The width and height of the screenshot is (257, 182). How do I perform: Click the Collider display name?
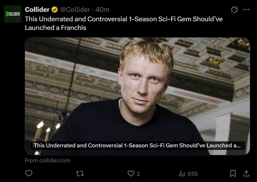[x=37, y=10]
